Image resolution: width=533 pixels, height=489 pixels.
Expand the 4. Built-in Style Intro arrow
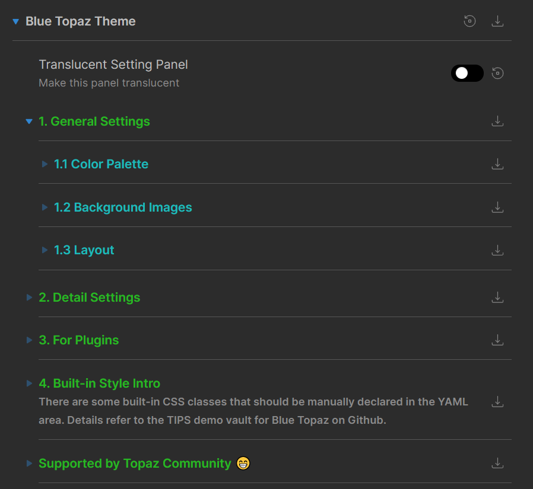(x=29, y=383)
